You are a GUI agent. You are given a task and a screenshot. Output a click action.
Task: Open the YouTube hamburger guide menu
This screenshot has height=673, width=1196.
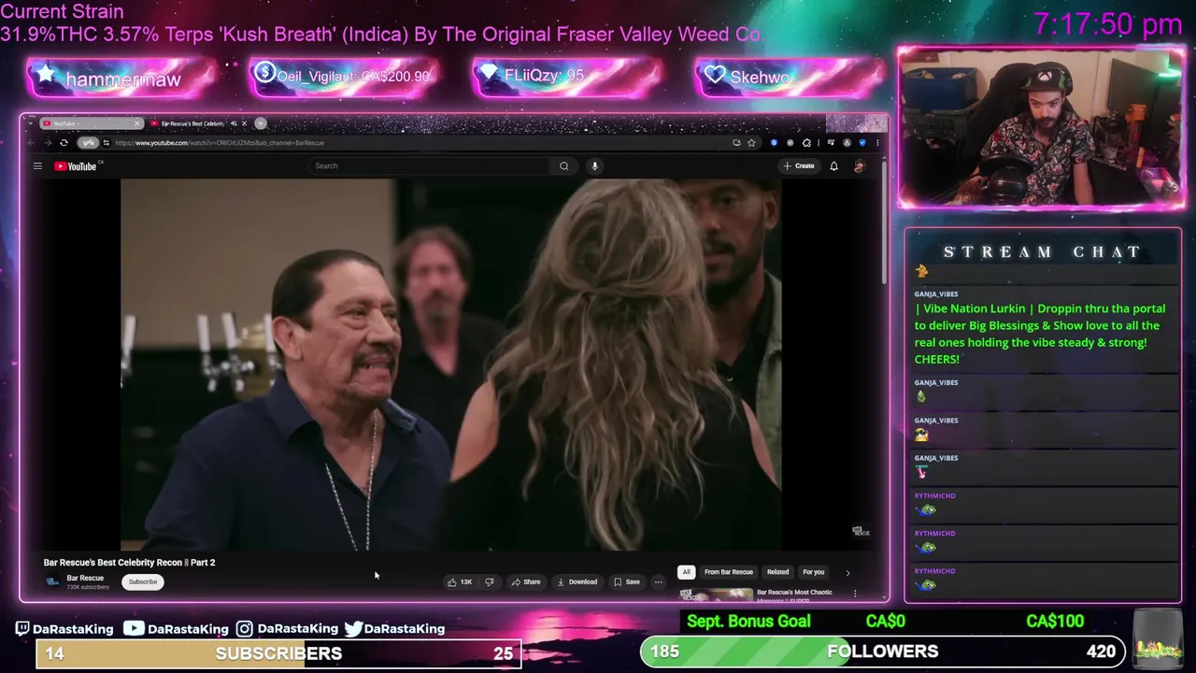(37, 166)
